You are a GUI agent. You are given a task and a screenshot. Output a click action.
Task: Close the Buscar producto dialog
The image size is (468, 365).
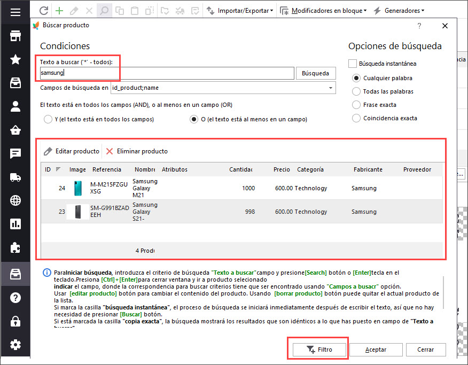[x=444, y=26]
